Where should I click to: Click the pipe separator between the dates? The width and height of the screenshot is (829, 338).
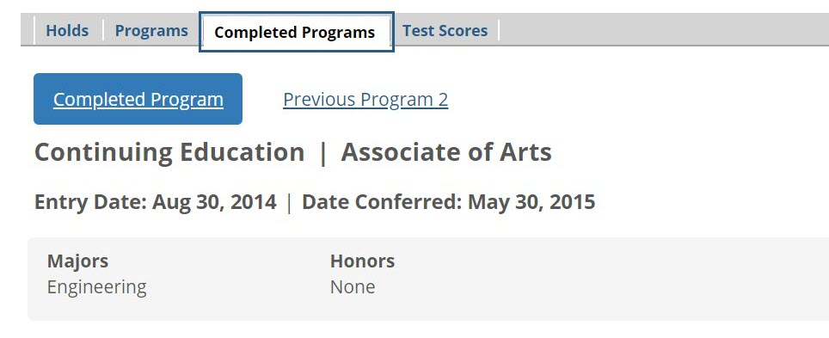pyautogui.click(x=289, y=203)
